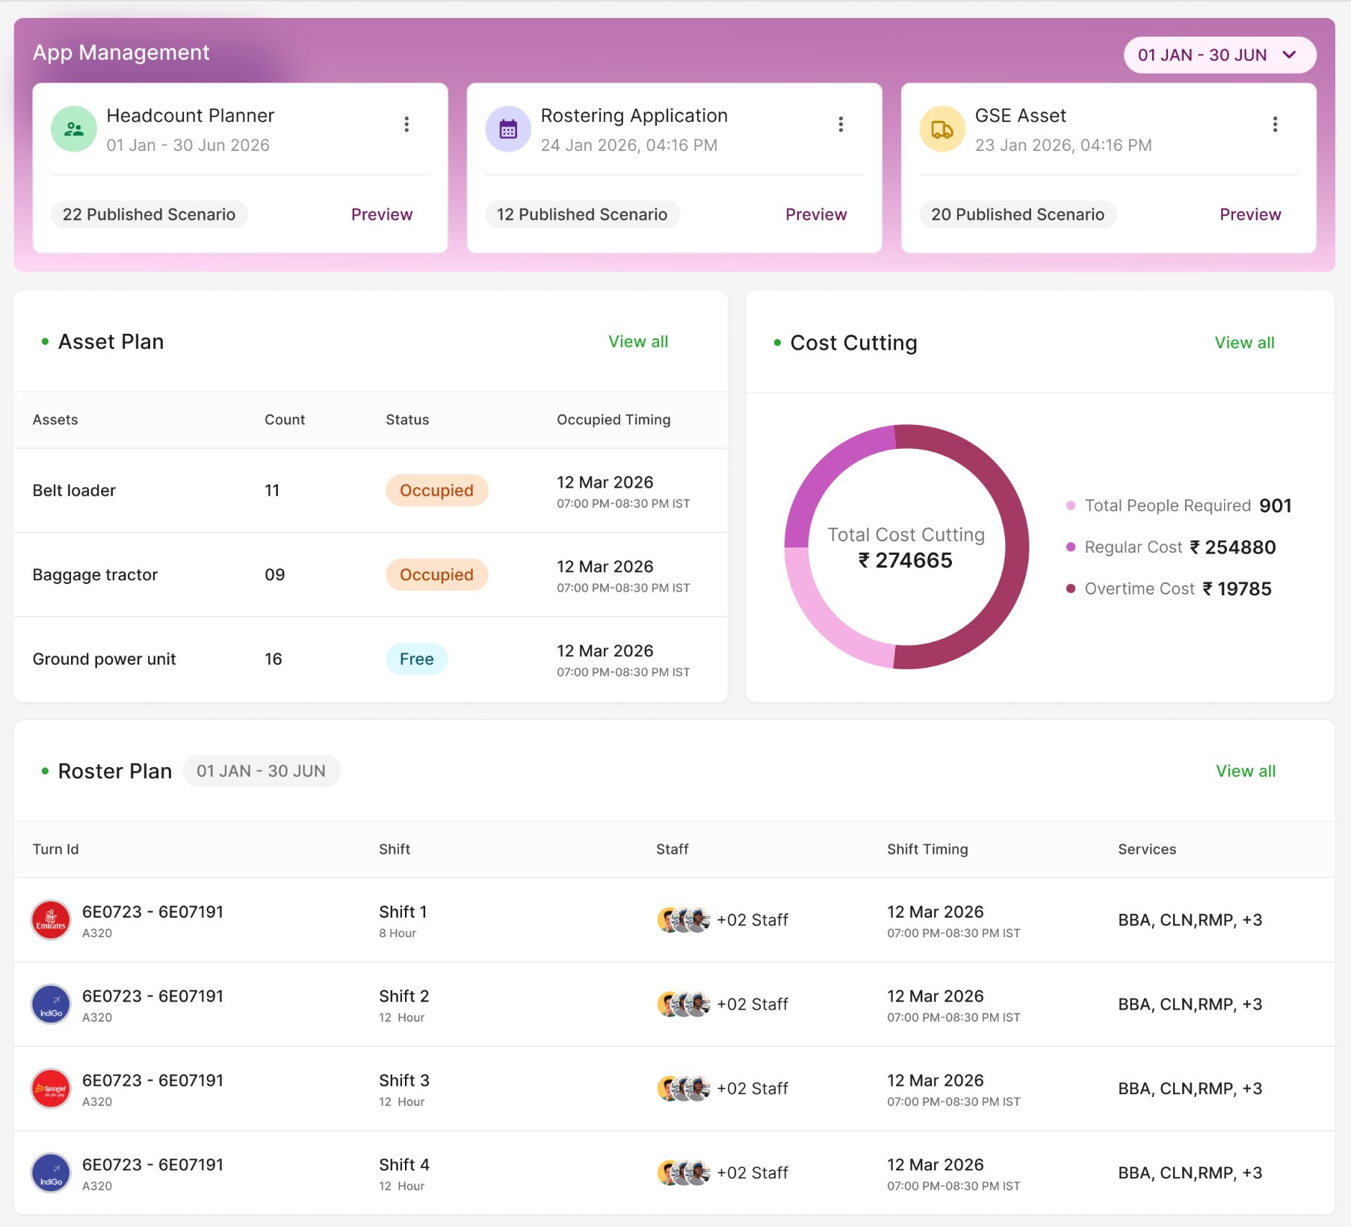Click Occupied status of Belt loader
This screenshot has width=1351, height=1227.
(436, 491)
